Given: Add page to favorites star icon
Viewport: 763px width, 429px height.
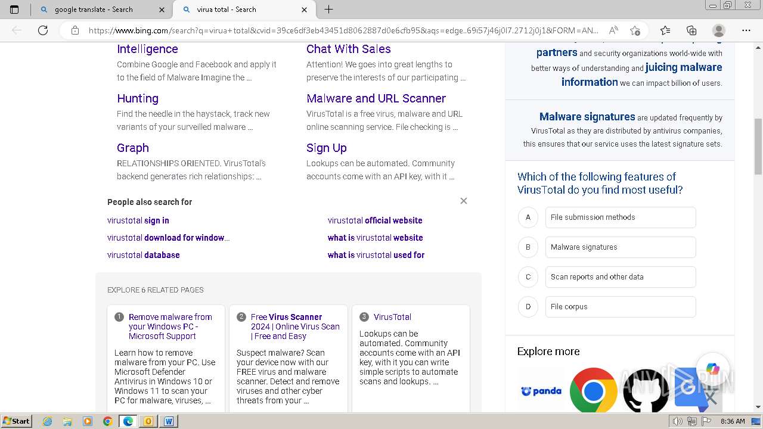Looking at the screenshot, I should pos(635,30).
